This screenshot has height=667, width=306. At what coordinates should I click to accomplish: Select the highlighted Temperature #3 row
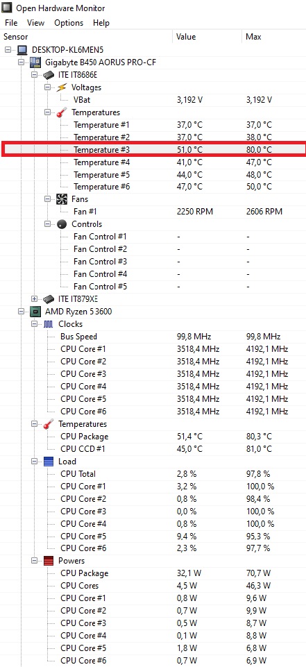click(153, 150)
